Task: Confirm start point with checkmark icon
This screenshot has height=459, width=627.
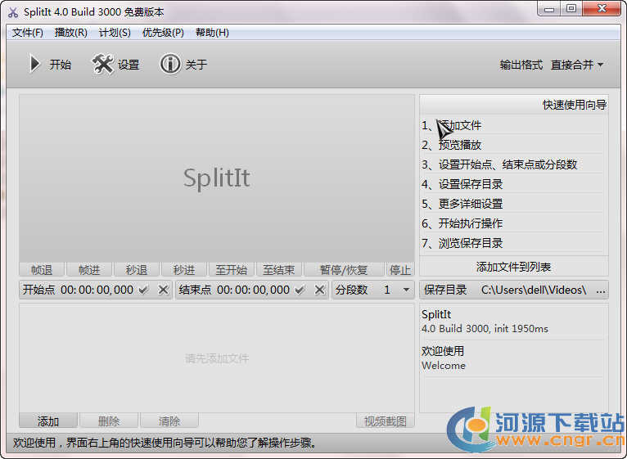Action: coord(144,290)
